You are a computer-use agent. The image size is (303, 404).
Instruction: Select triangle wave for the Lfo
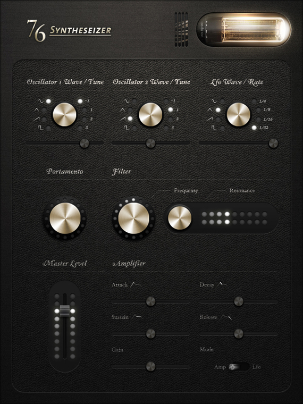click(218, 110)
